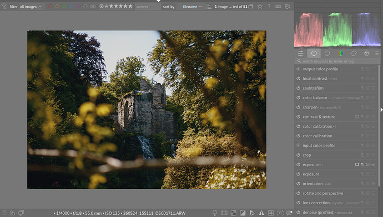Switch to the base modules circle tab

click(x=327, y=53)
